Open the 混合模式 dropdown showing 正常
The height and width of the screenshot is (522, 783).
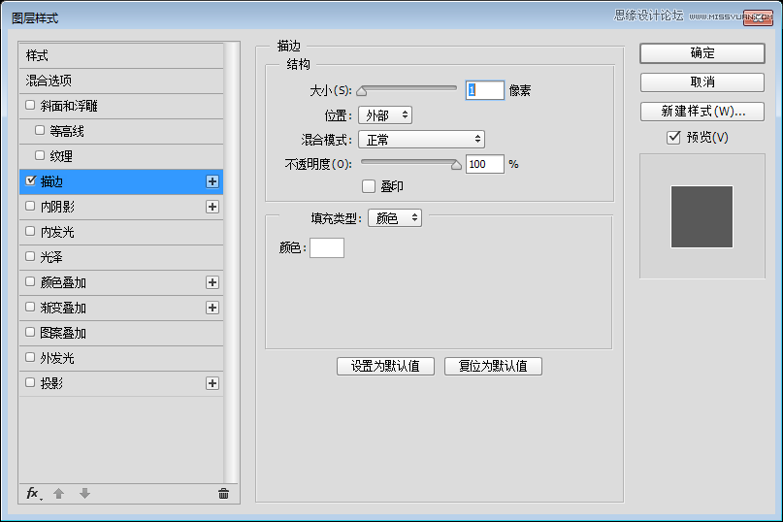(x=421, y=140)
